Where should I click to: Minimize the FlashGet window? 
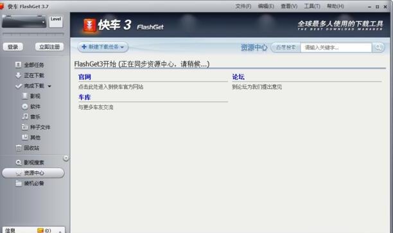[x=369, y=7]
